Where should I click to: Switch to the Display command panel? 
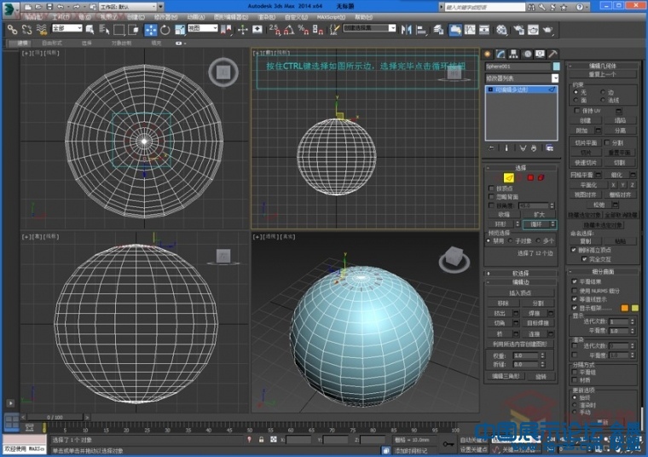pyautogui.click(x=540, y=54)
